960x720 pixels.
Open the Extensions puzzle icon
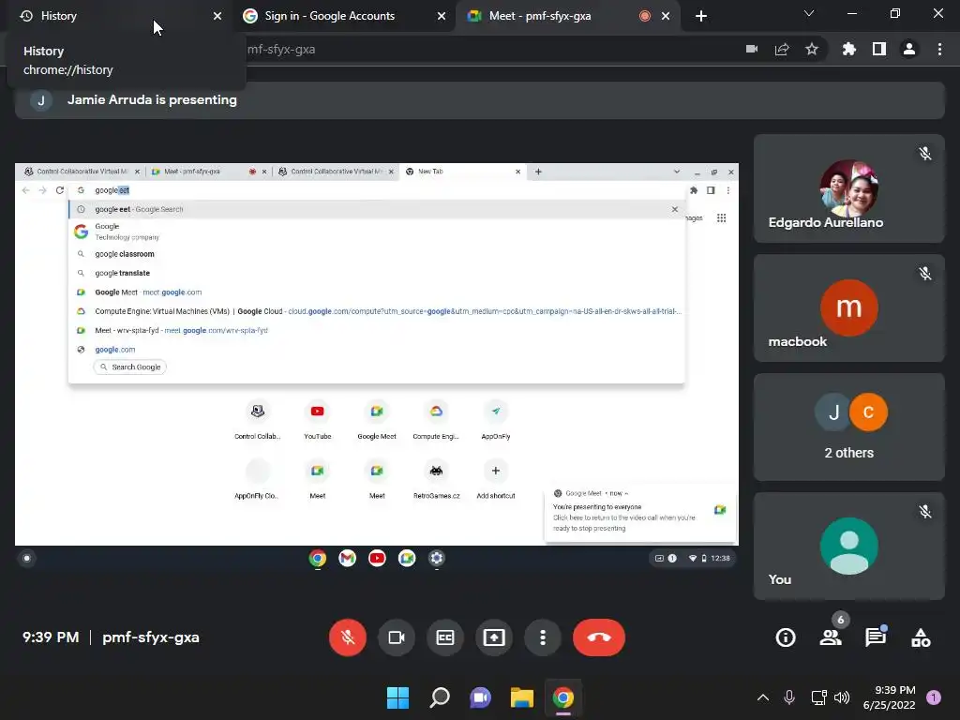point(849,49)
